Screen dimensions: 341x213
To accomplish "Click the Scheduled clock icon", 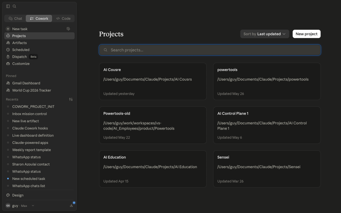I will (x=8, y=50).
